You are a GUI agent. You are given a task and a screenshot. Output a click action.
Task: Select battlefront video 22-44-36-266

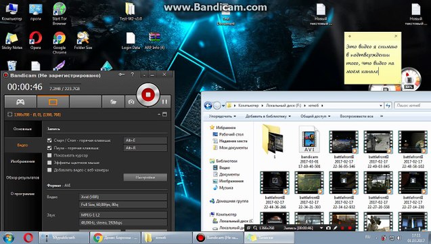(275, 190)
